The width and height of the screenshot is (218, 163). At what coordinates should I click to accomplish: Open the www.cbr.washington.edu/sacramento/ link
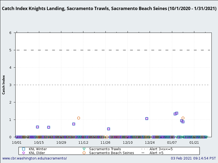tap(34, 158)
